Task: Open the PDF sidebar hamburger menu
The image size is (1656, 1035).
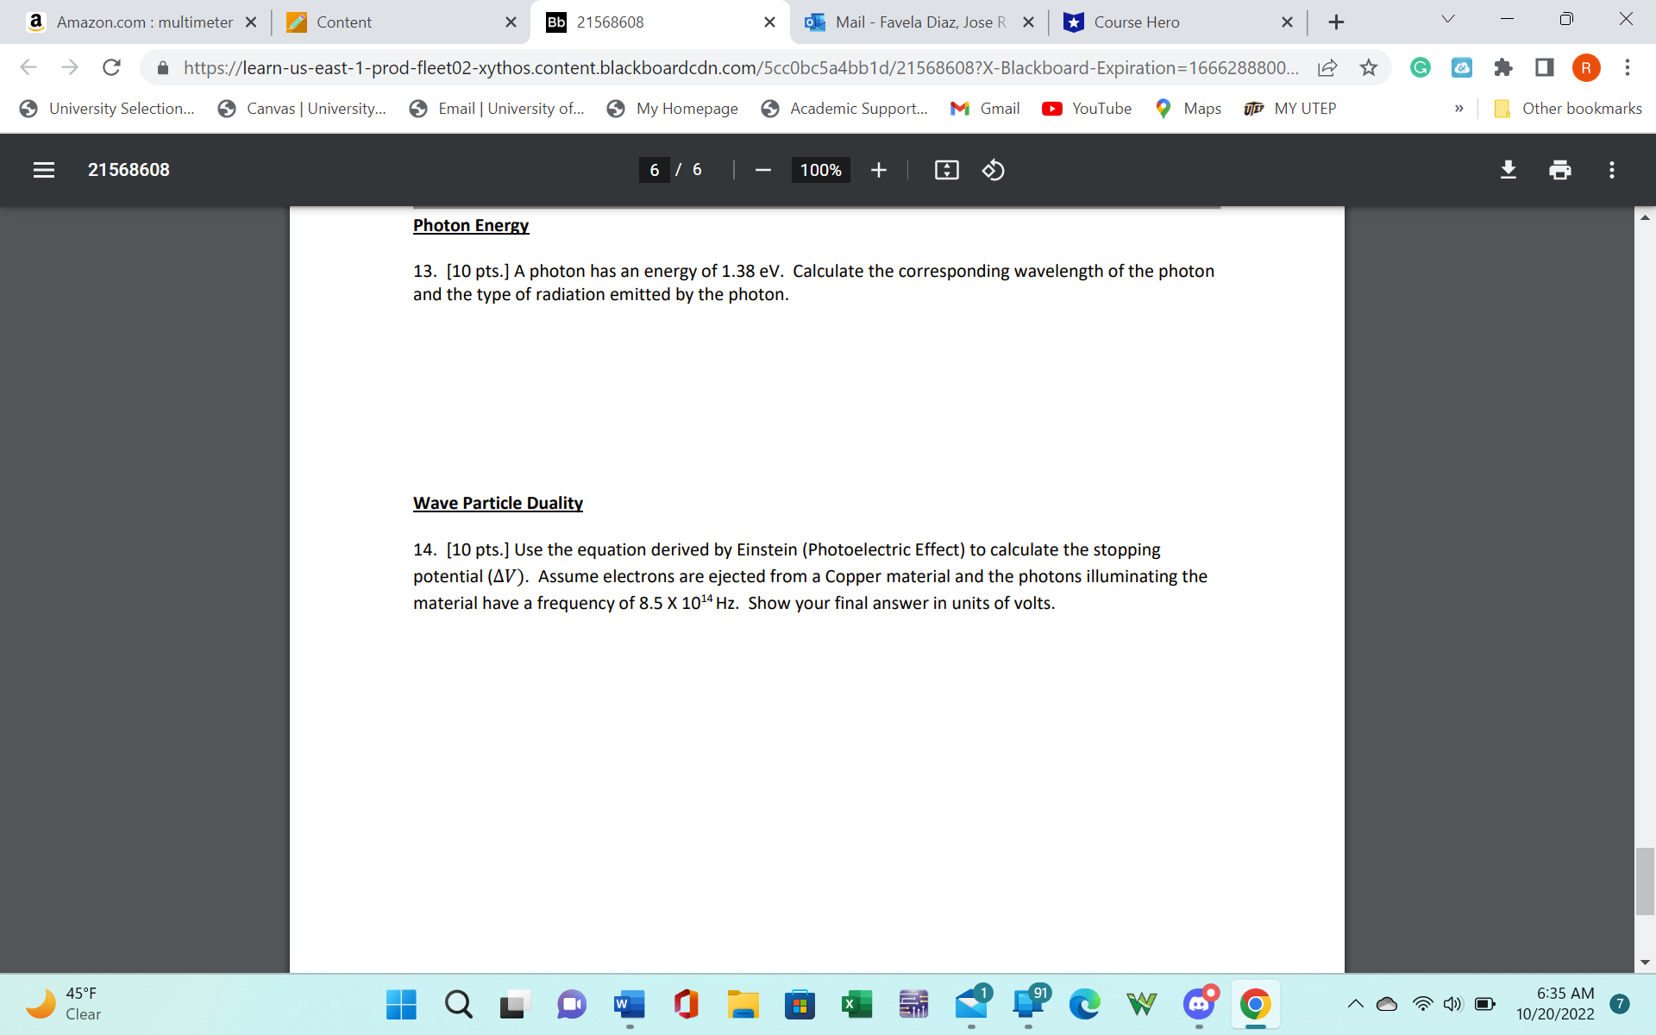Action: tap(44, 170)
